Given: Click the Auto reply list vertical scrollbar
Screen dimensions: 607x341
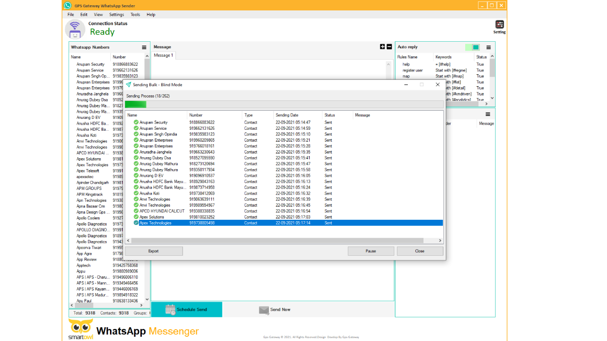Looking at the screenshot, I should (492, 68).
